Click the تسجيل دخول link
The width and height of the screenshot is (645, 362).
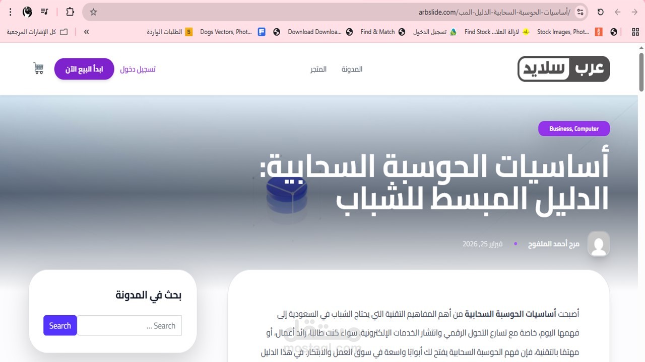138,69
